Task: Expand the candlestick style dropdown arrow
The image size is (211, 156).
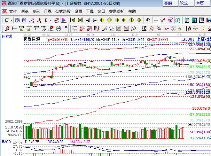Action: click(x=50, y=20)
